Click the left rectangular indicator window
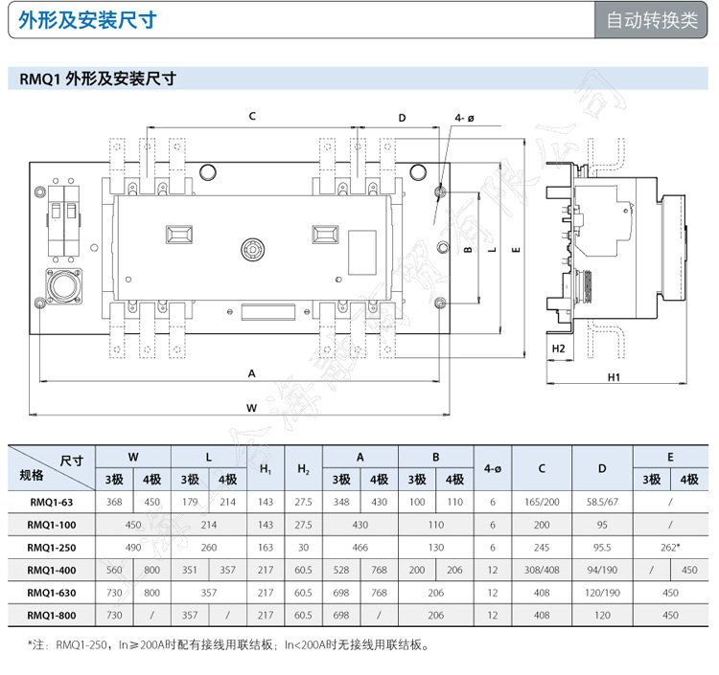 pos(178,234)
